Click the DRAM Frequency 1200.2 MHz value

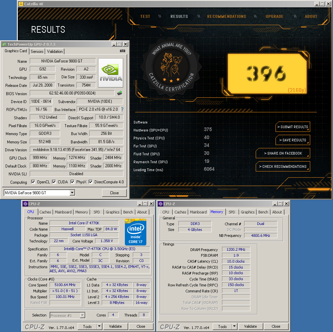[x=236, y=249]
